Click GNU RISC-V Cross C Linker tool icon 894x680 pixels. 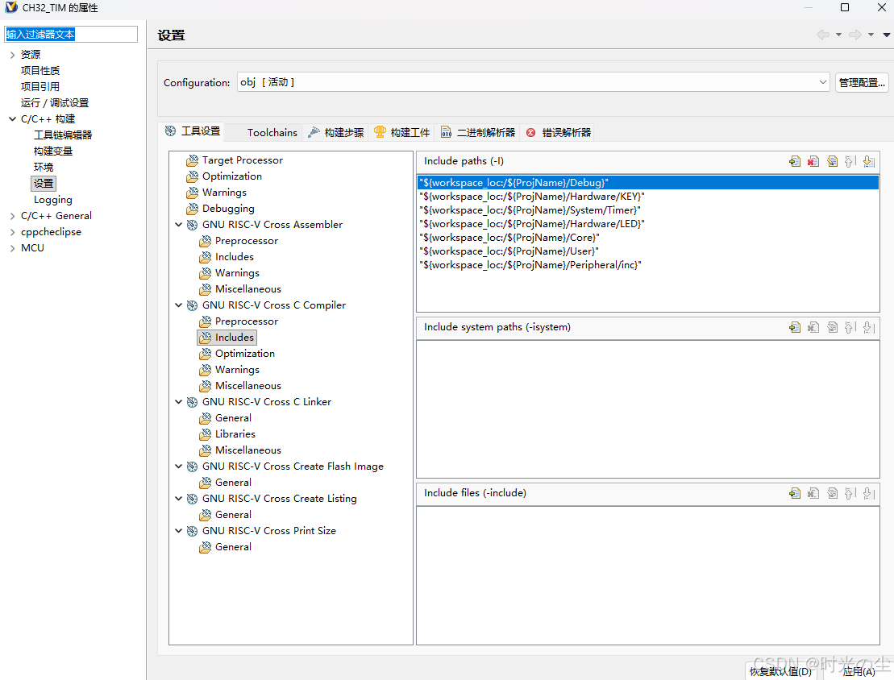click(x=192, y=402)
